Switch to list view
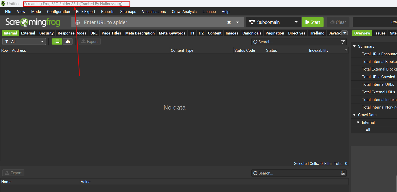 (57, 42)
